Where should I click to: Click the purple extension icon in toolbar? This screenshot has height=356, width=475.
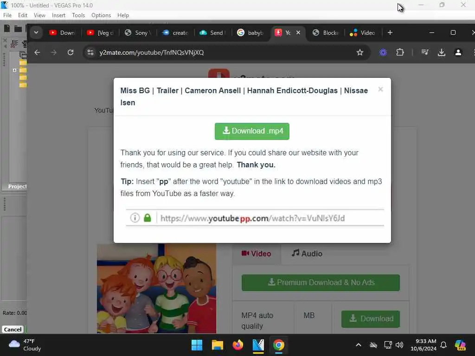pos(383,52)
